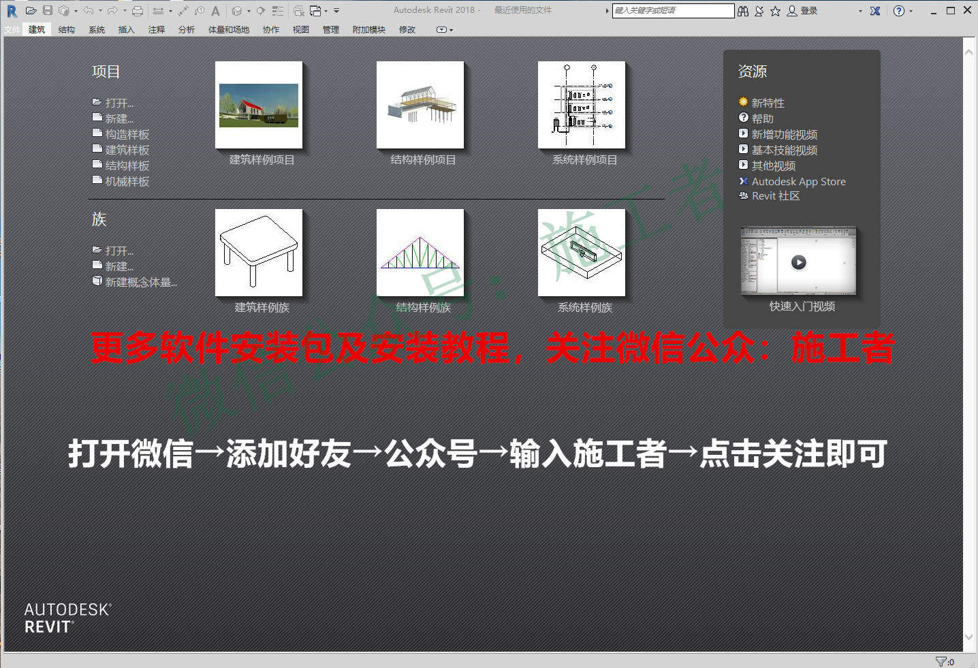Click the filter icon in status bar

tap(941, 661)
